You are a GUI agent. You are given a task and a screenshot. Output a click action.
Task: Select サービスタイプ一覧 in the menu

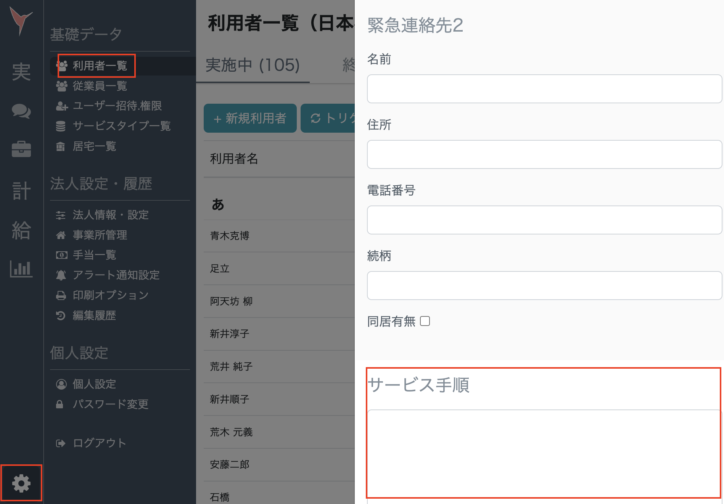(x=122, y=126)
